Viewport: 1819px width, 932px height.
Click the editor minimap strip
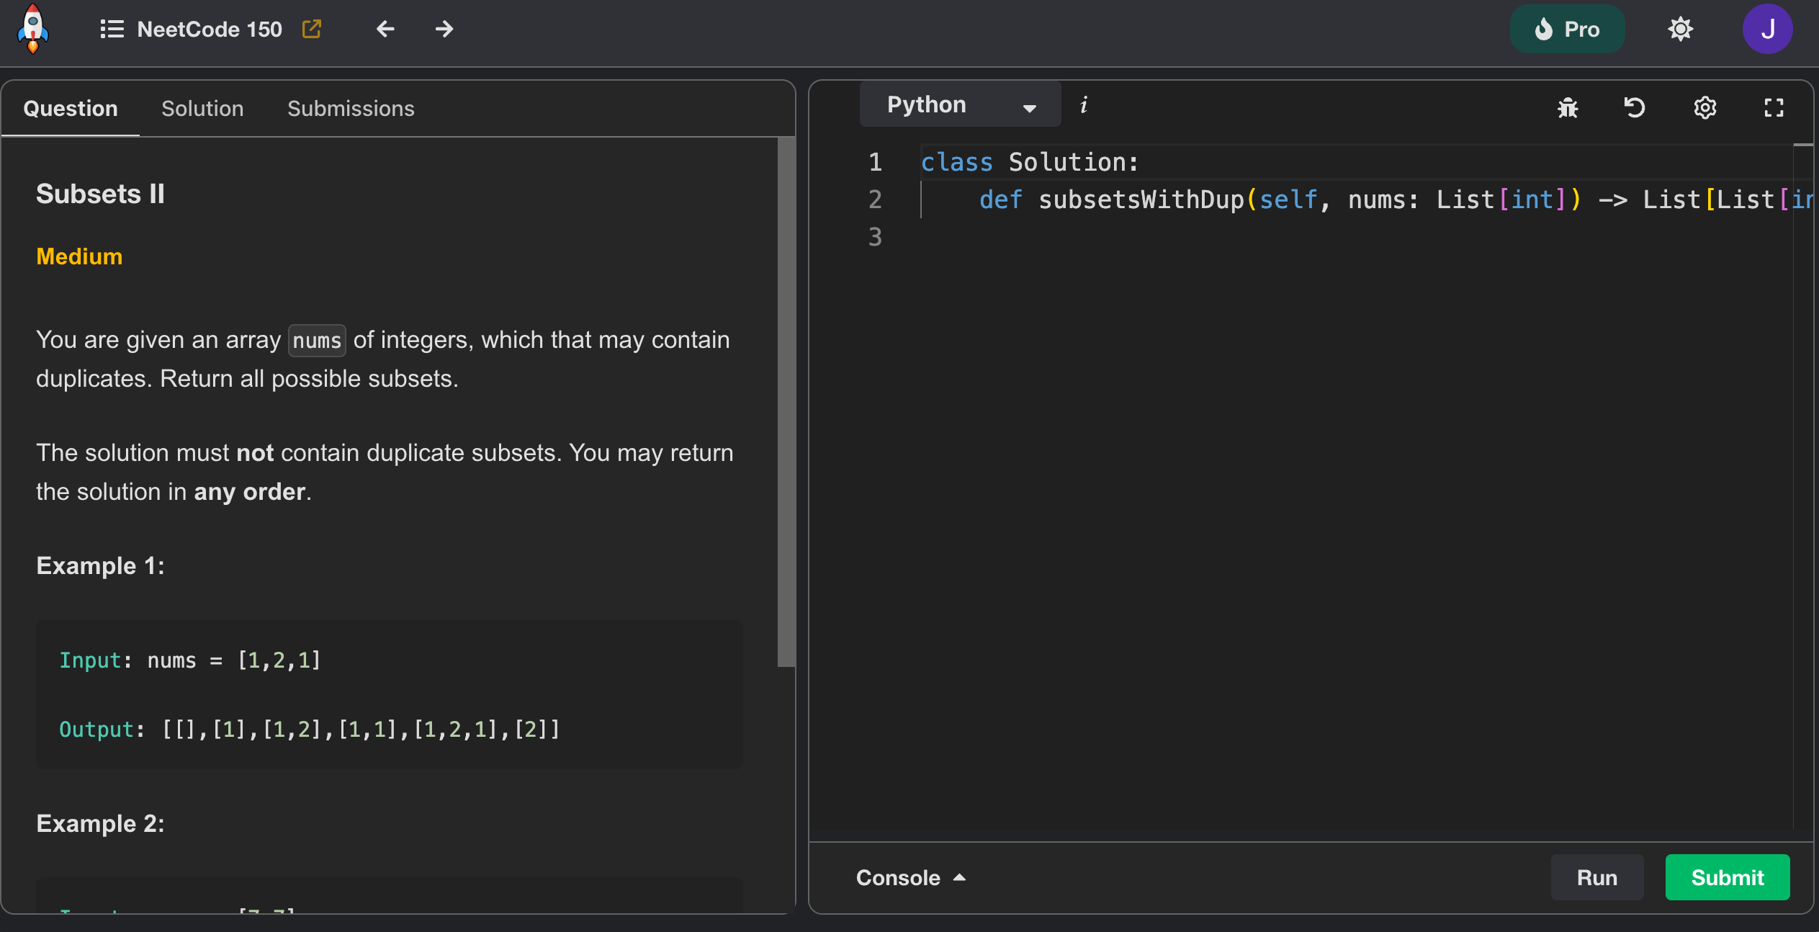coord(1803,486)
